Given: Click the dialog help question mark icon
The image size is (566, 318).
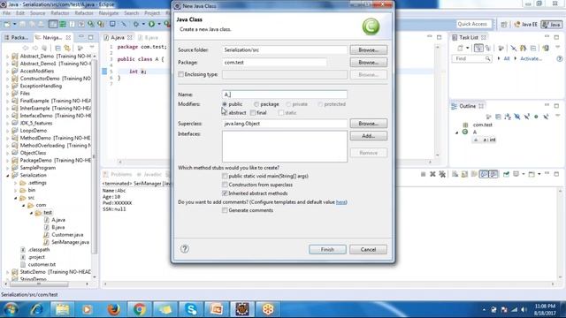Looking at the screenshot, I should tap(185, 249).
